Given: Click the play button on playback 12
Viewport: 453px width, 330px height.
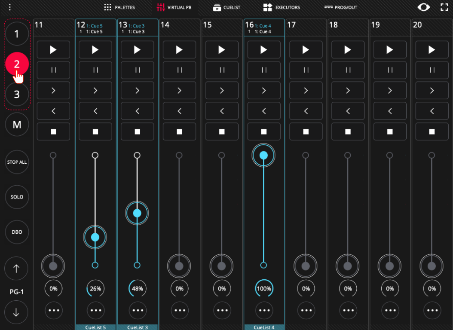Looking at the screenshot, I should point(95,50).
